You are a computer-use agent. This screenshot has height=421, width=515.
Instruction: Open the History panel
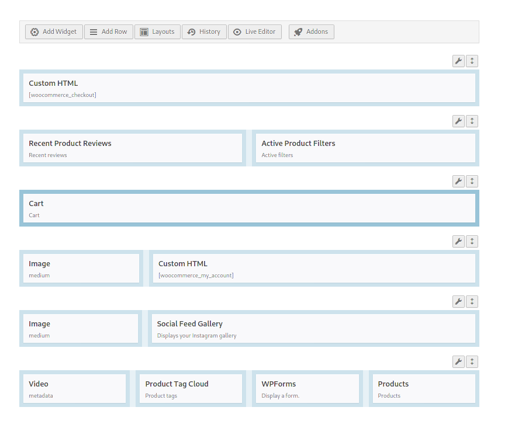(204, 32)
